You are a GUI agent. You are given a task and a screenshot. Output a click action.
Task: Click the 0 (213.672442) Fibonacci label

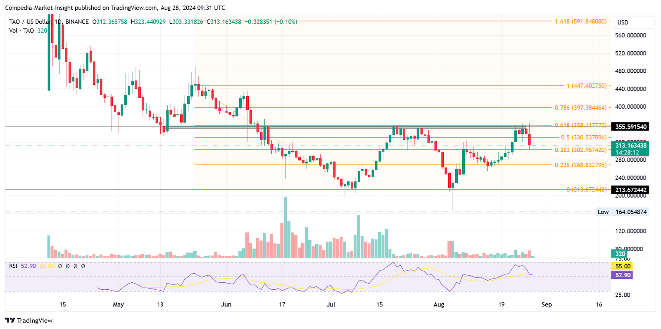tap(586, 190)
